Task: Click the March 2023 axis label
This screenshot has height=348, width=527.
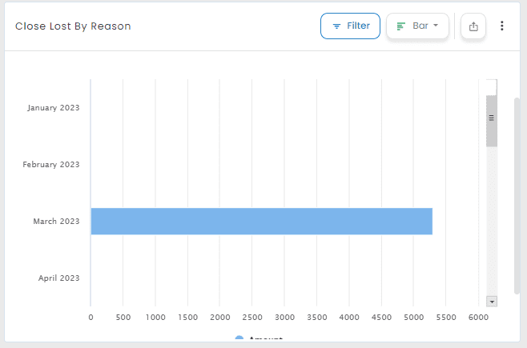Action: click(56, 221)
